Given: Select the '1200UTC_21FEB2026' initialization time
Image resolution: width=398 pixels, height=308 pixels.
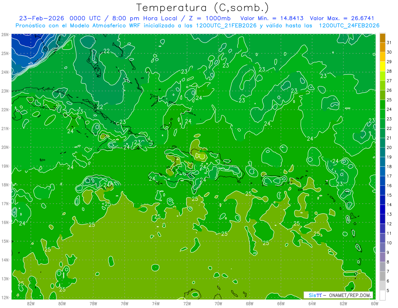Looking at the screenshot, I should point(227,26).
